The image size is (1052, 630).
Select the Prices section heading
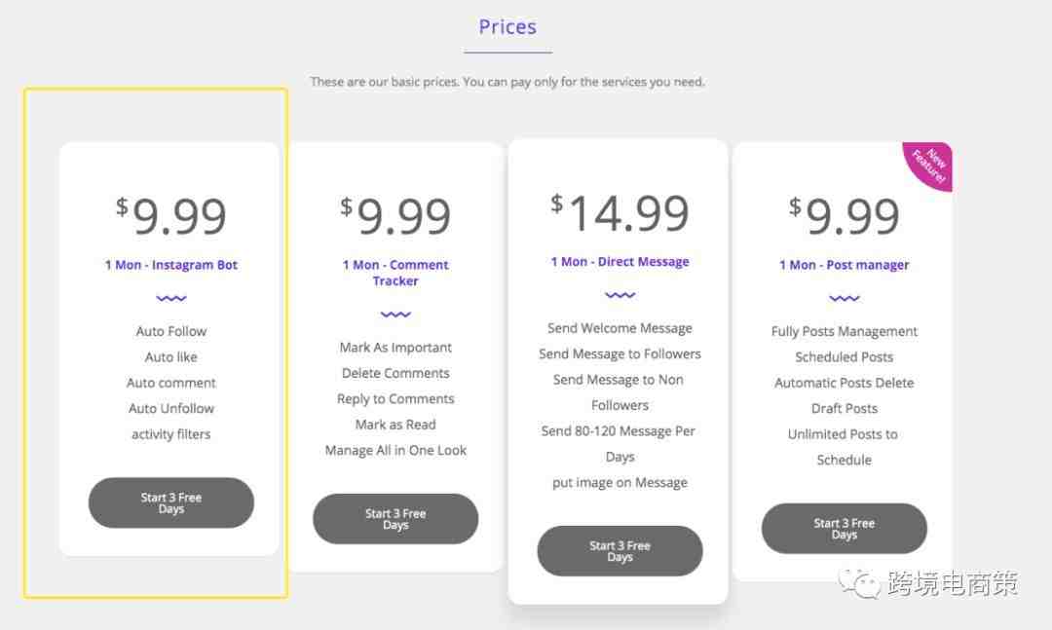click(507, 27)
